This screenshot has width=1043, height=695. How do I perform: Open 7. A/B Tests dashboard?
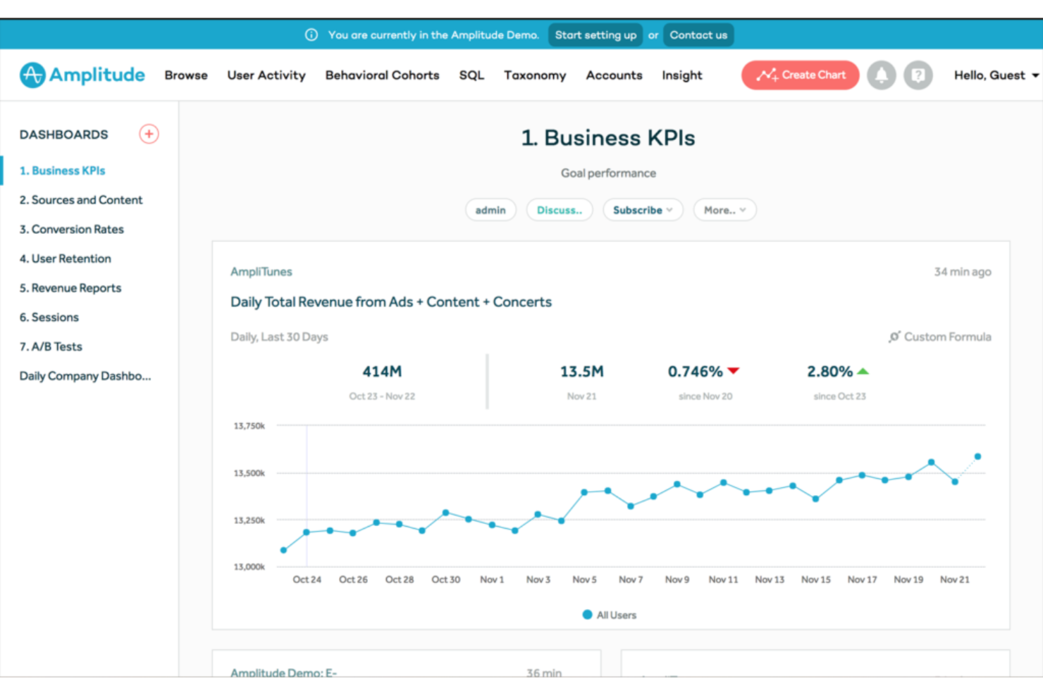tap(51, 346)
